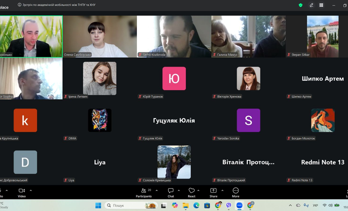Open the grid view layout icon
This screenshot has width=348, height=211.
pos(321,5)
